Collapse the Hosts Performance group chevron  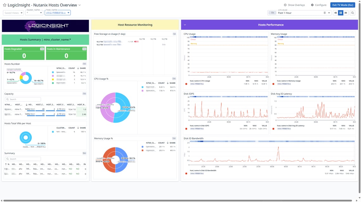coord(185,25)
